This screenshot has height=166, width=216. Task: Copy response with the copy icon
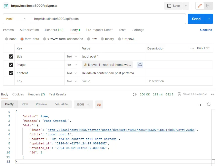[199, 104]
